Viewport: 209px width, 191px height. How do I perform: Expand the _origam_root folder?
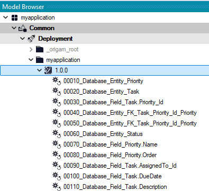[31, 49]
